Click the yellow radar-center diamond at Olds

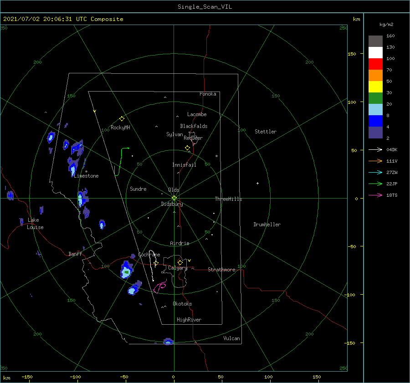point(174,198)
